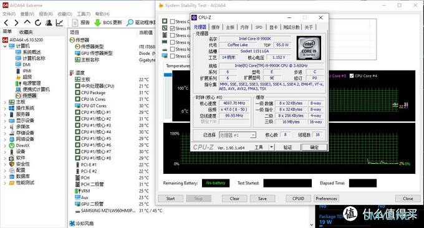Click the SAMSUNG MZ1LW960HMJP drive row
Image resolution: width=424 pixels, height=228 pixels.
[118, 211]
